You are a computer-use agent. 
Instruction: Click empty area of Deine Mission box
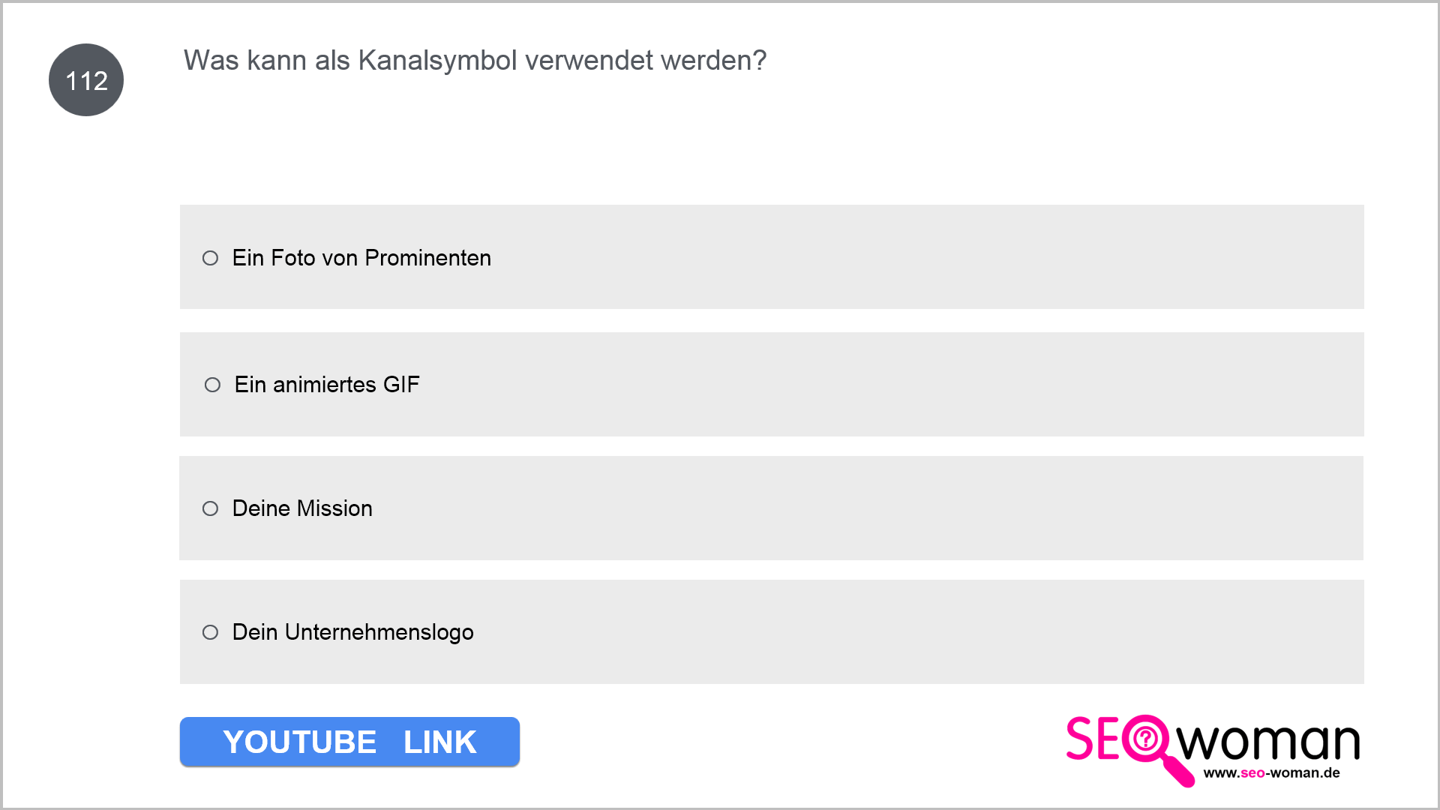point(900,508)
